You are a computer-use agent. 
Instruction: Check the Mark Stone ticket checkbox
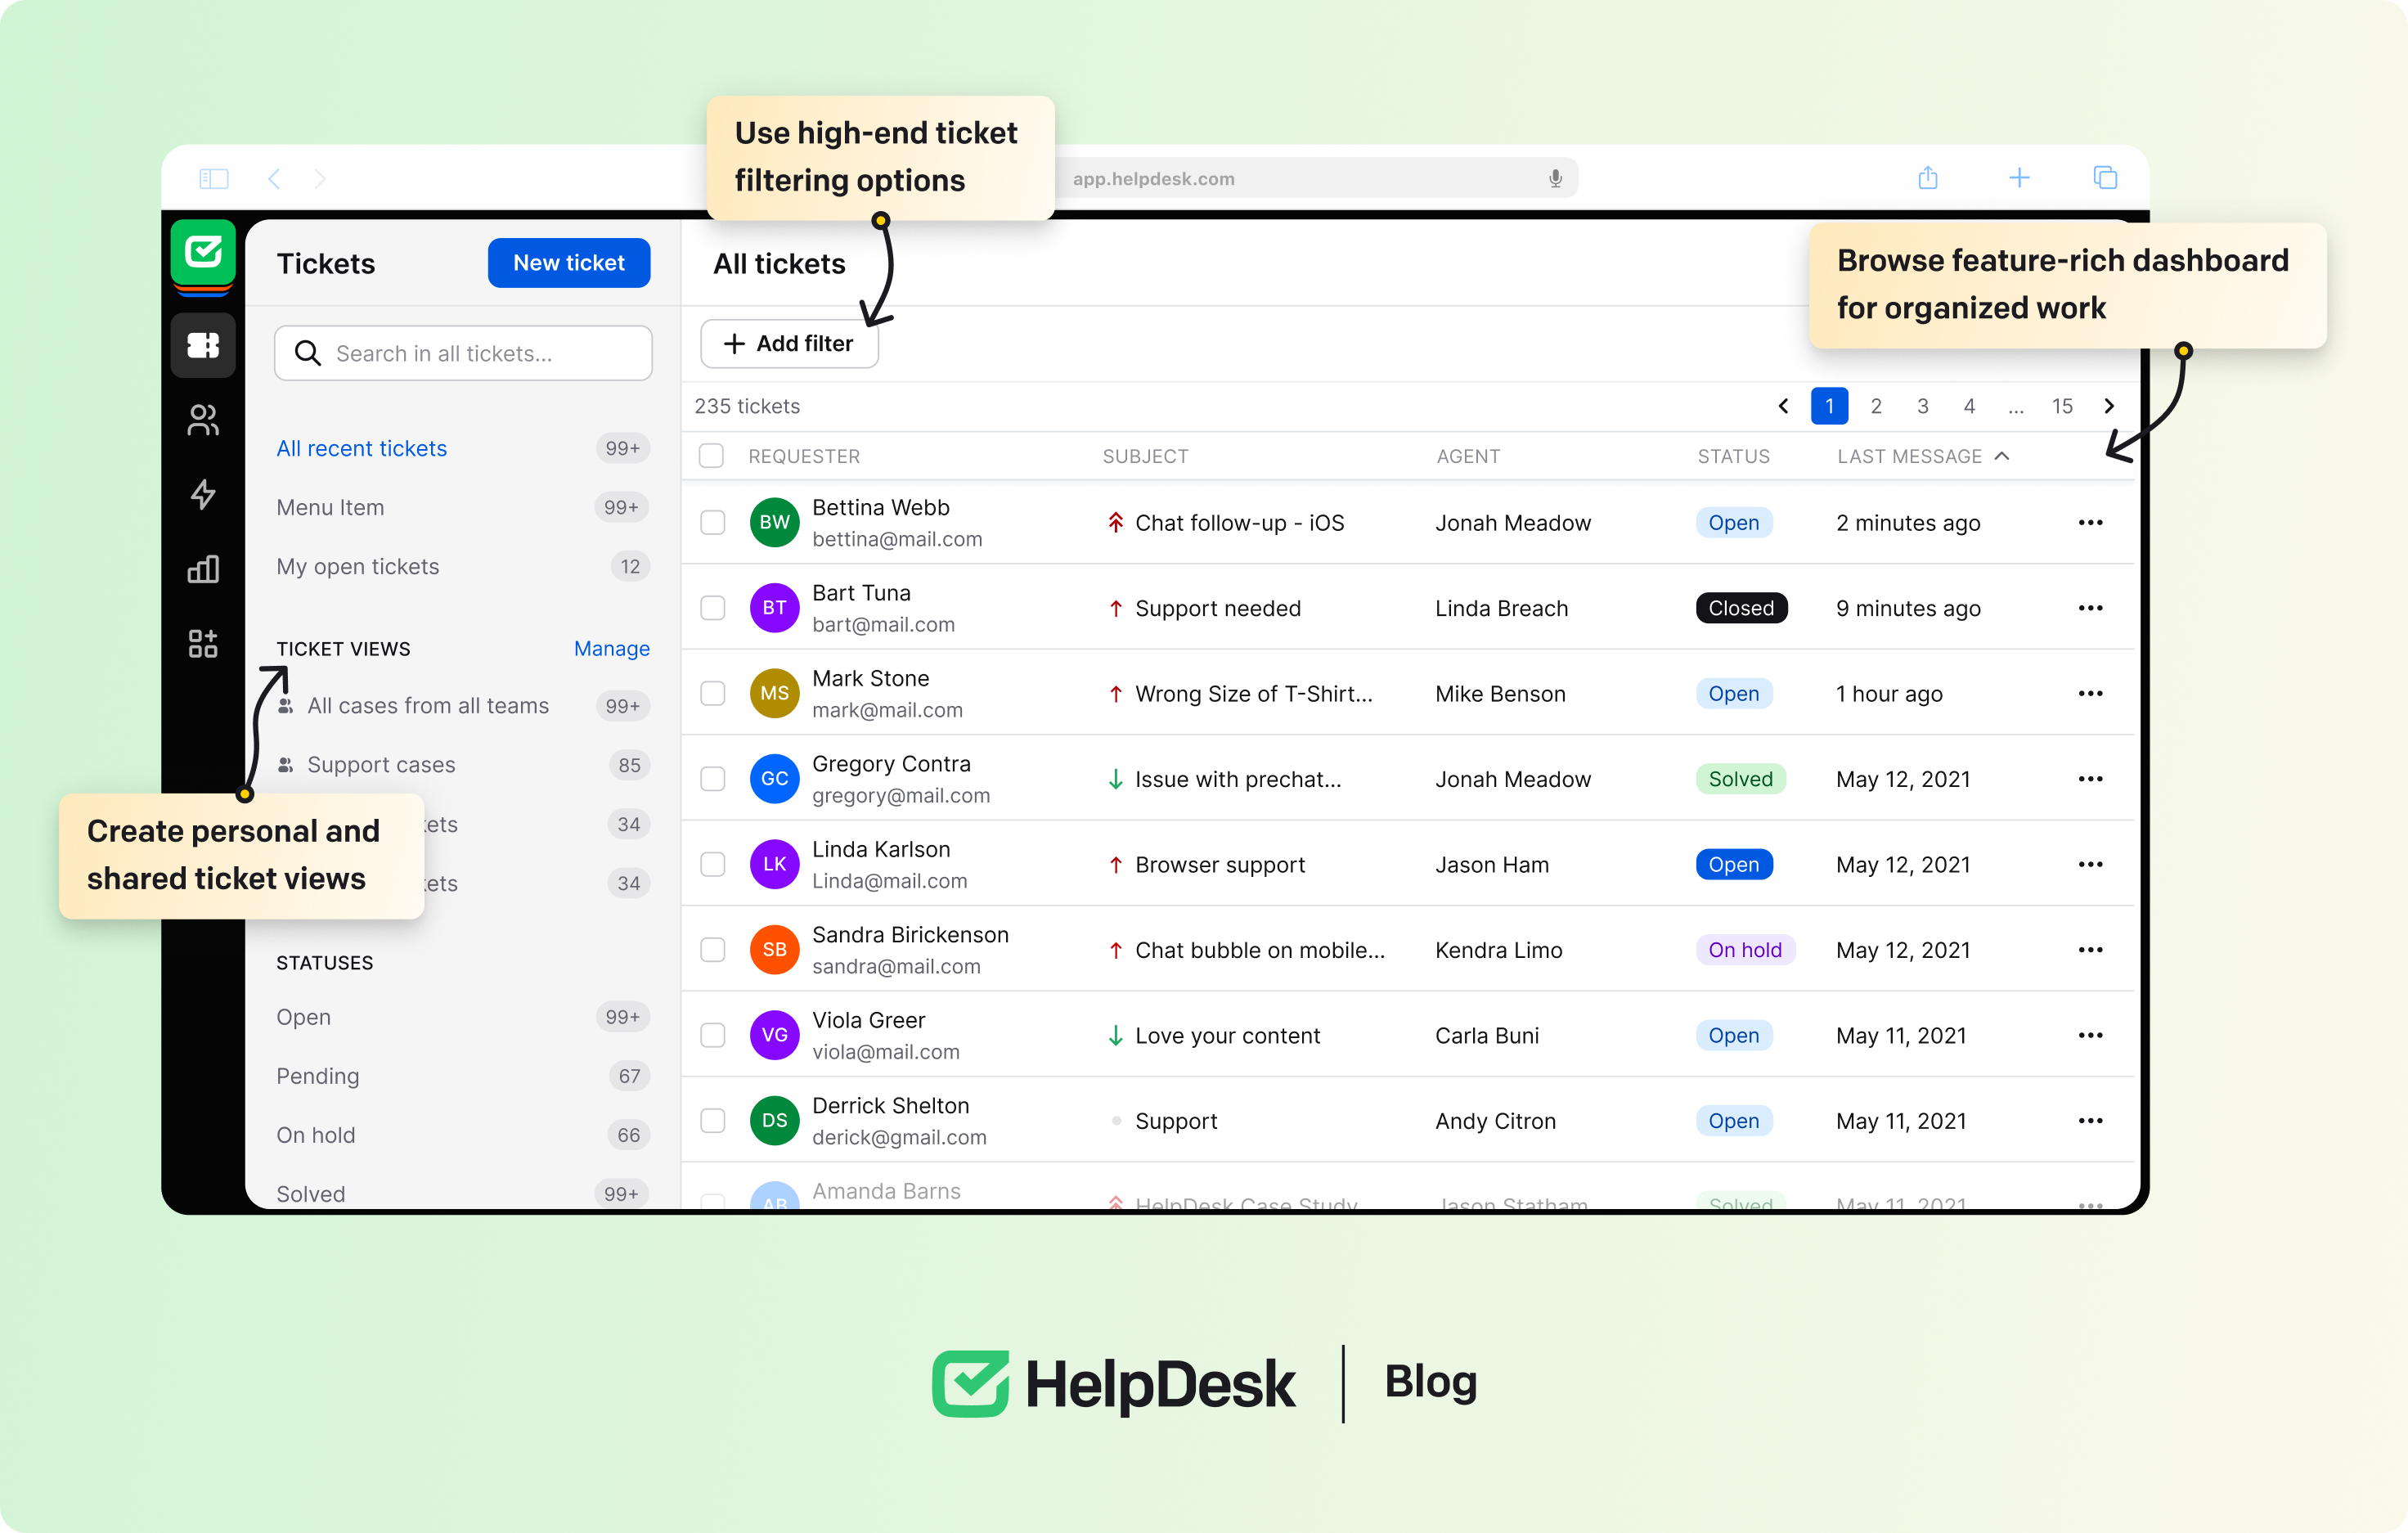[712, 693]
